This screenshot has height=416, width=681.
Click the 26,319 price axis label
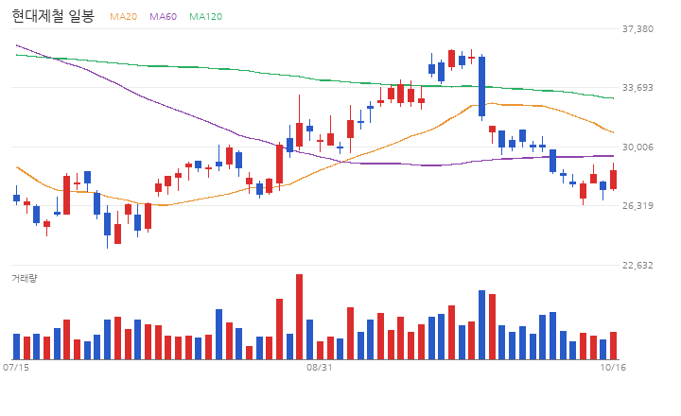click(637, 206)
